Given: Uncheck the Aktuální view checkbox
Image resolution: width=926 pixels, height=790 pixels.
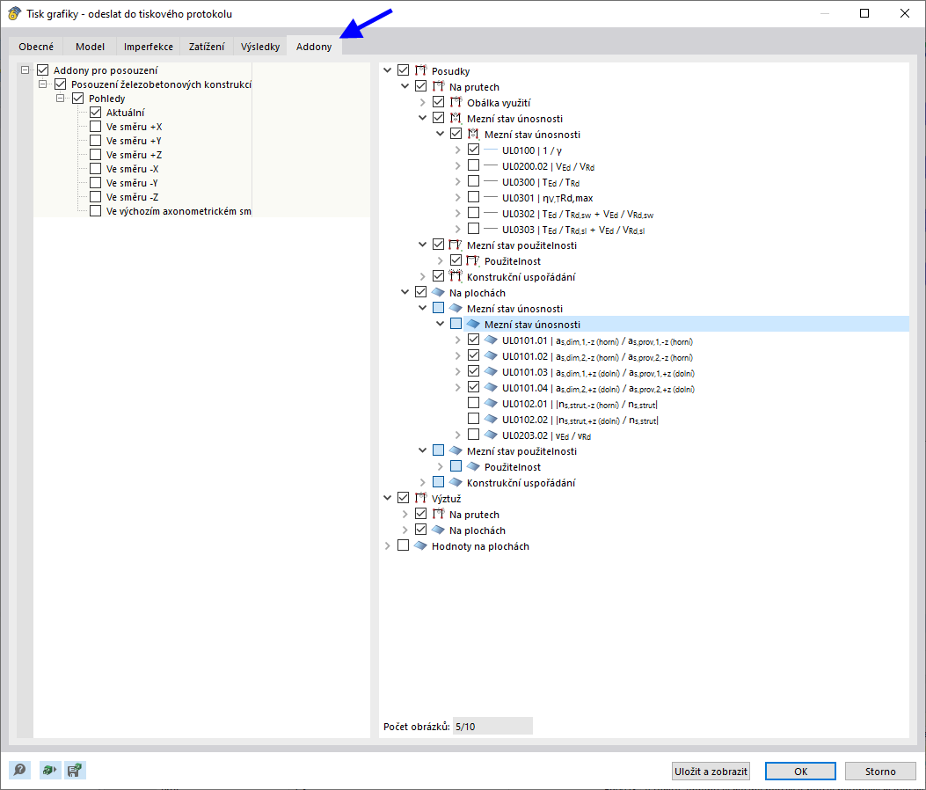Looking at the screenshot, I should pyautogui.click(x=95, y=113).
